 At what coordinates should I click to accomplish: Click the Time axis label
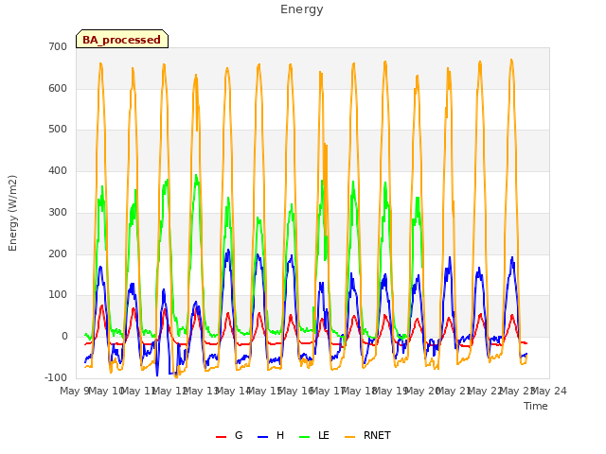536,406
